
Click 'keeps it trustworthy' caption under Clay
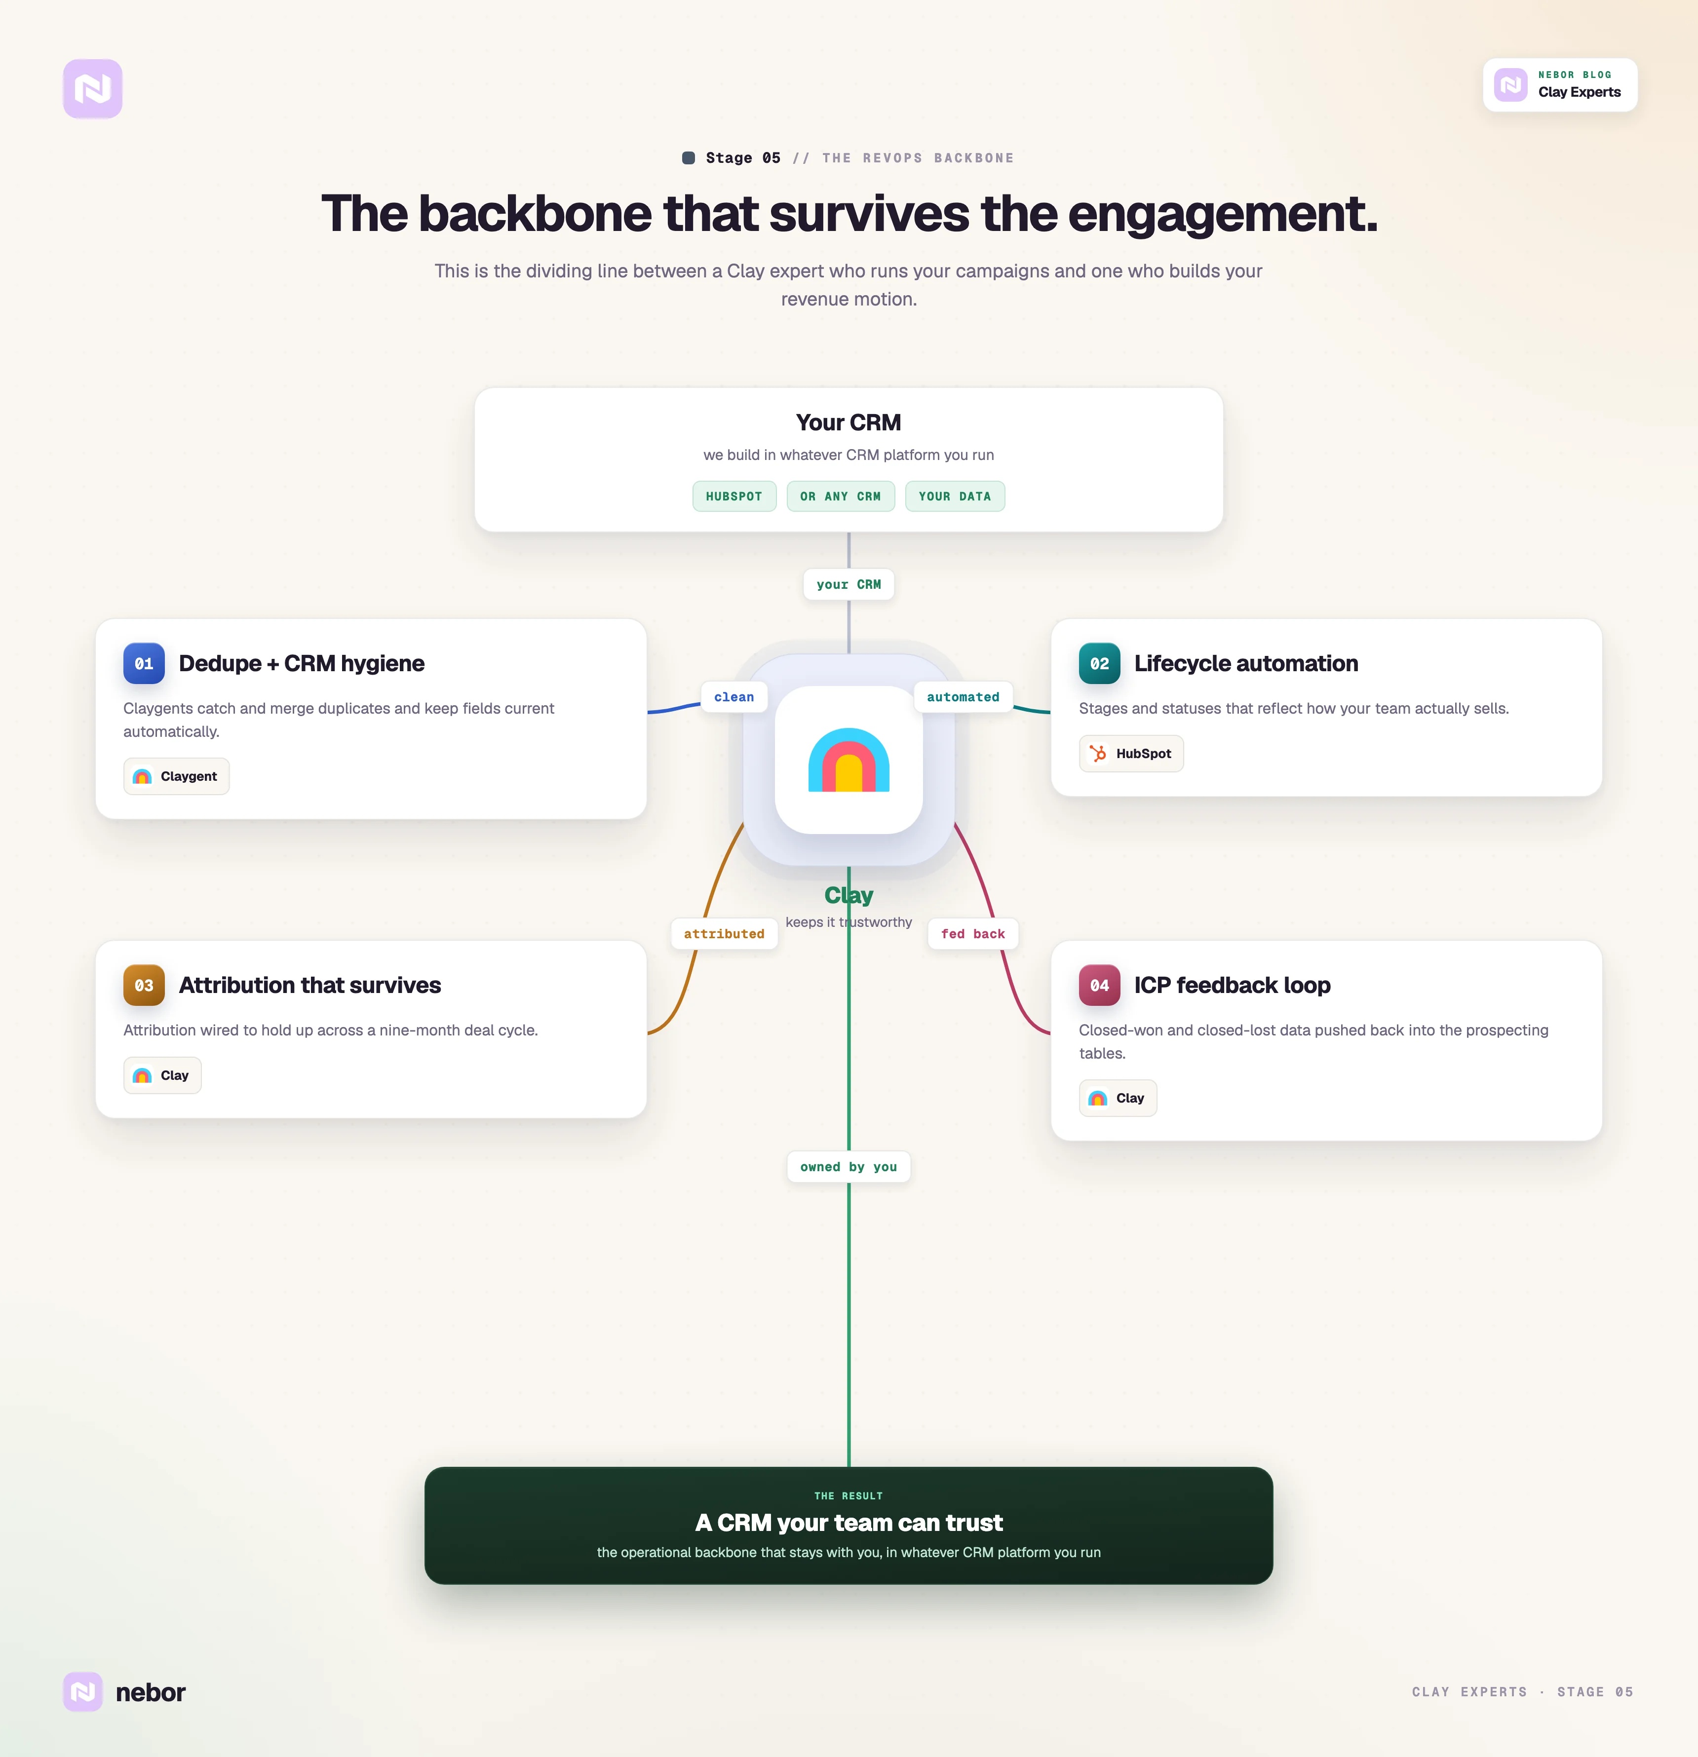[x=848, y=921]
